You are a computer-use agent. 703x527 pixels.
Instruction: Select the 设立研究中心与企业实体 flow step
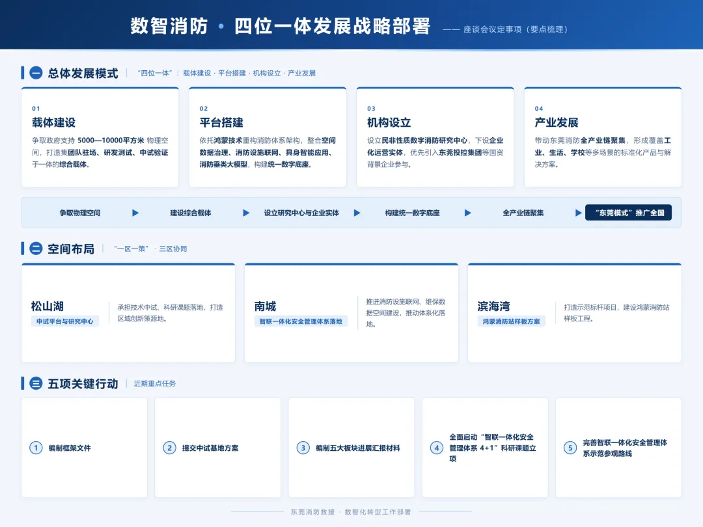301,213
